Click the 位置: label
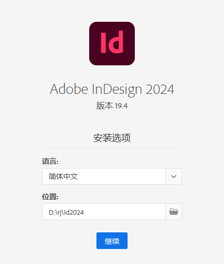The width and height of the screenshot is (224, 264). 50,197
